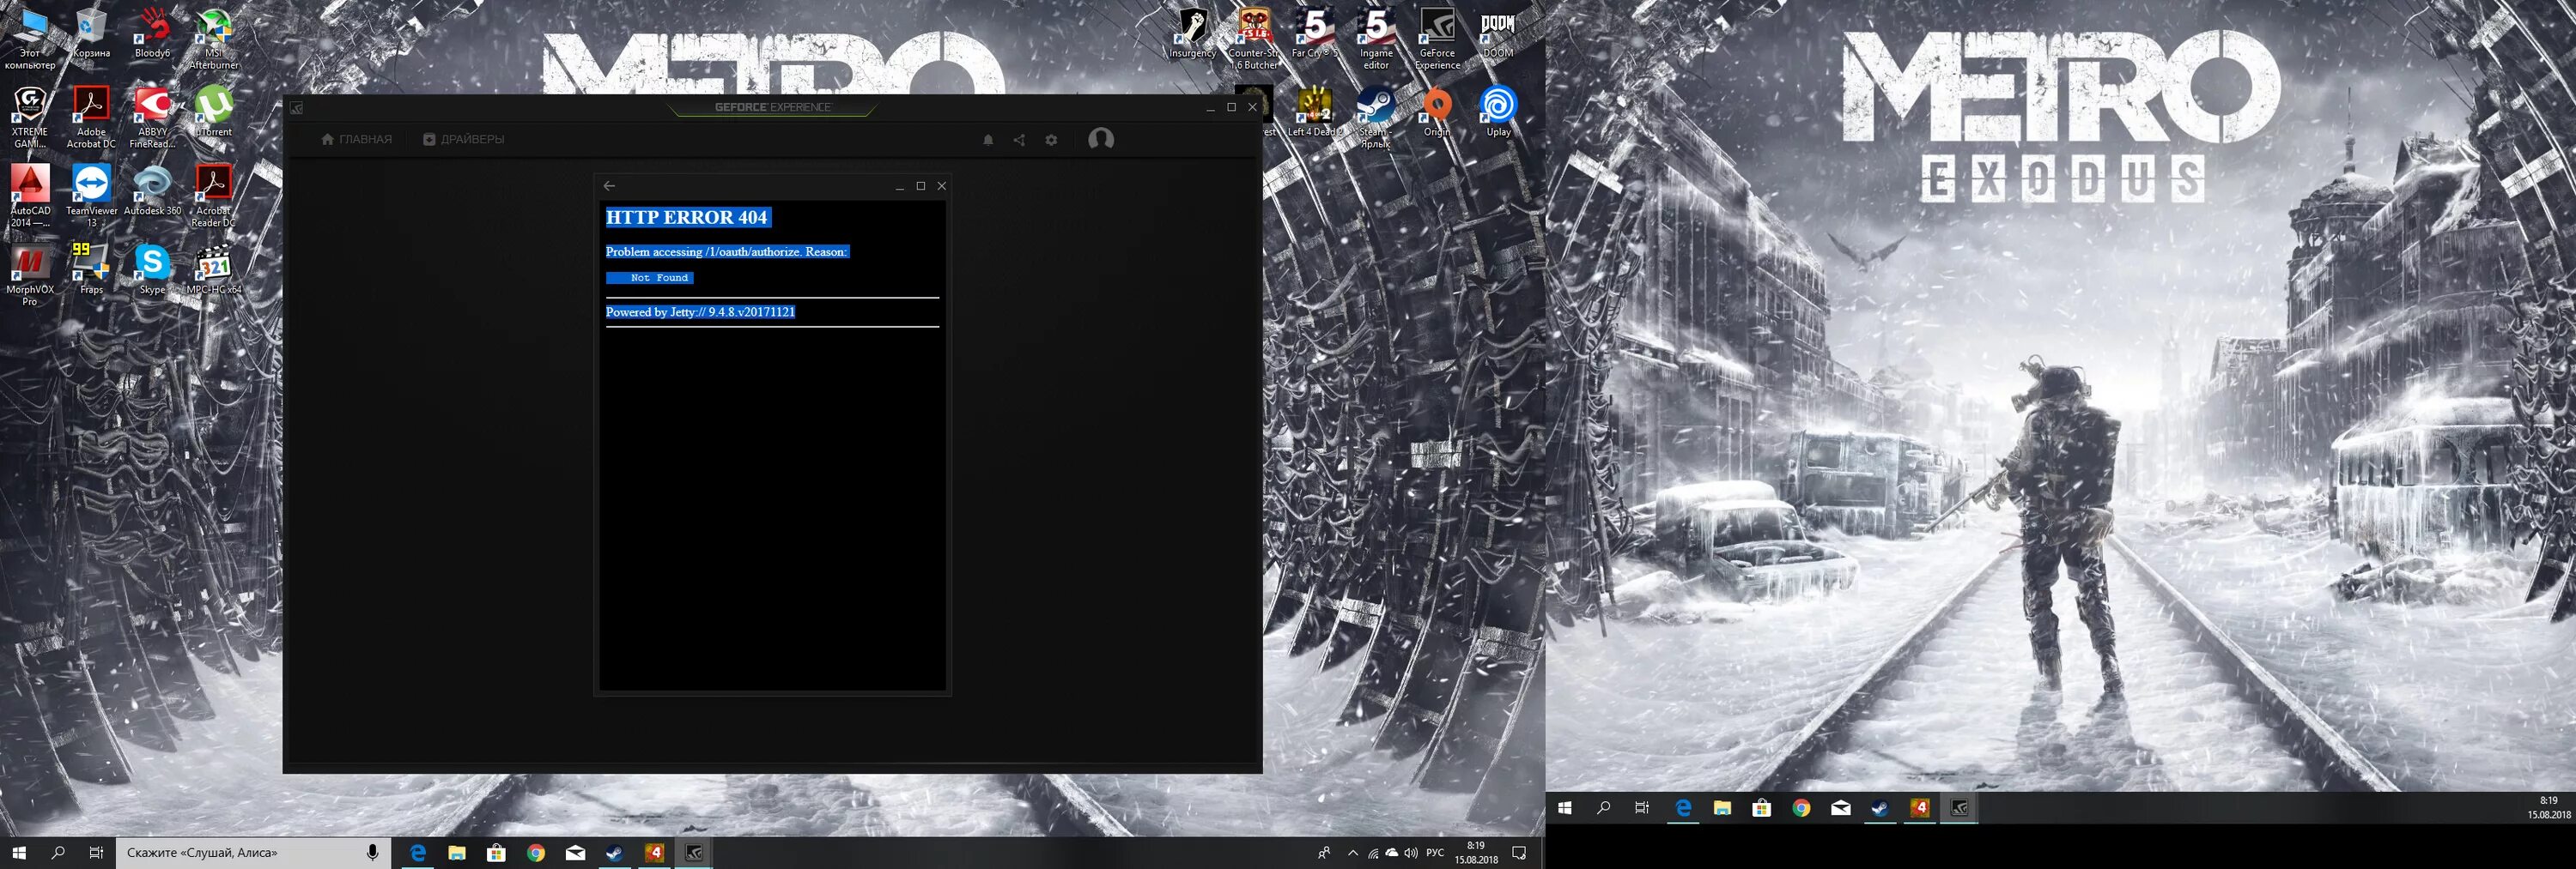The width and height of the screenshot is (2576, 869).
Task: Select the uTorrent desktop shortcut
Action: (x=213, y=112)
